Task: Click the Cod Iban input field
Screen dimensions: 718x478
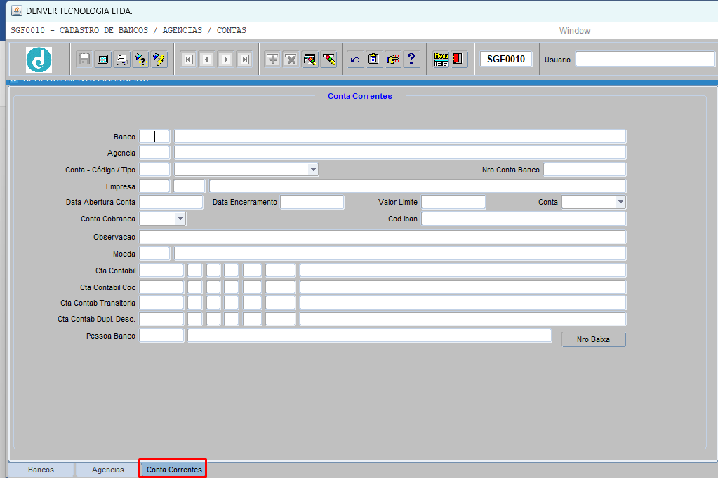Action: click(523, 219)
